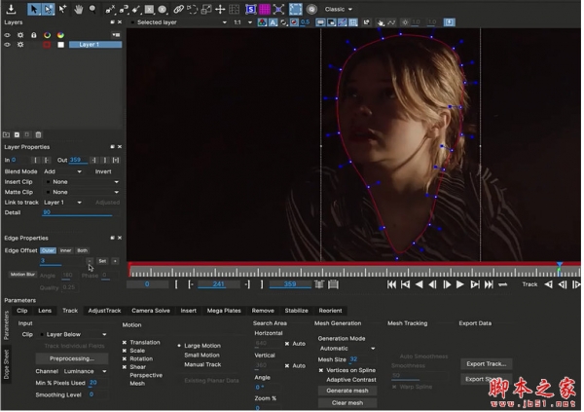This screenshot has width=584, height=412.
Task: Open the Classic workspace dropdown
Action: pos(338,10)
